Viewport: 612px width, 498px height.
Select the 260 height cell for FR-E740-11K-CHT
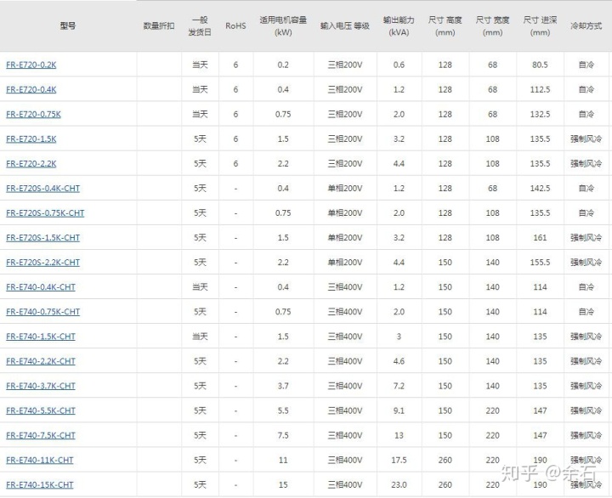click(445, 460)
